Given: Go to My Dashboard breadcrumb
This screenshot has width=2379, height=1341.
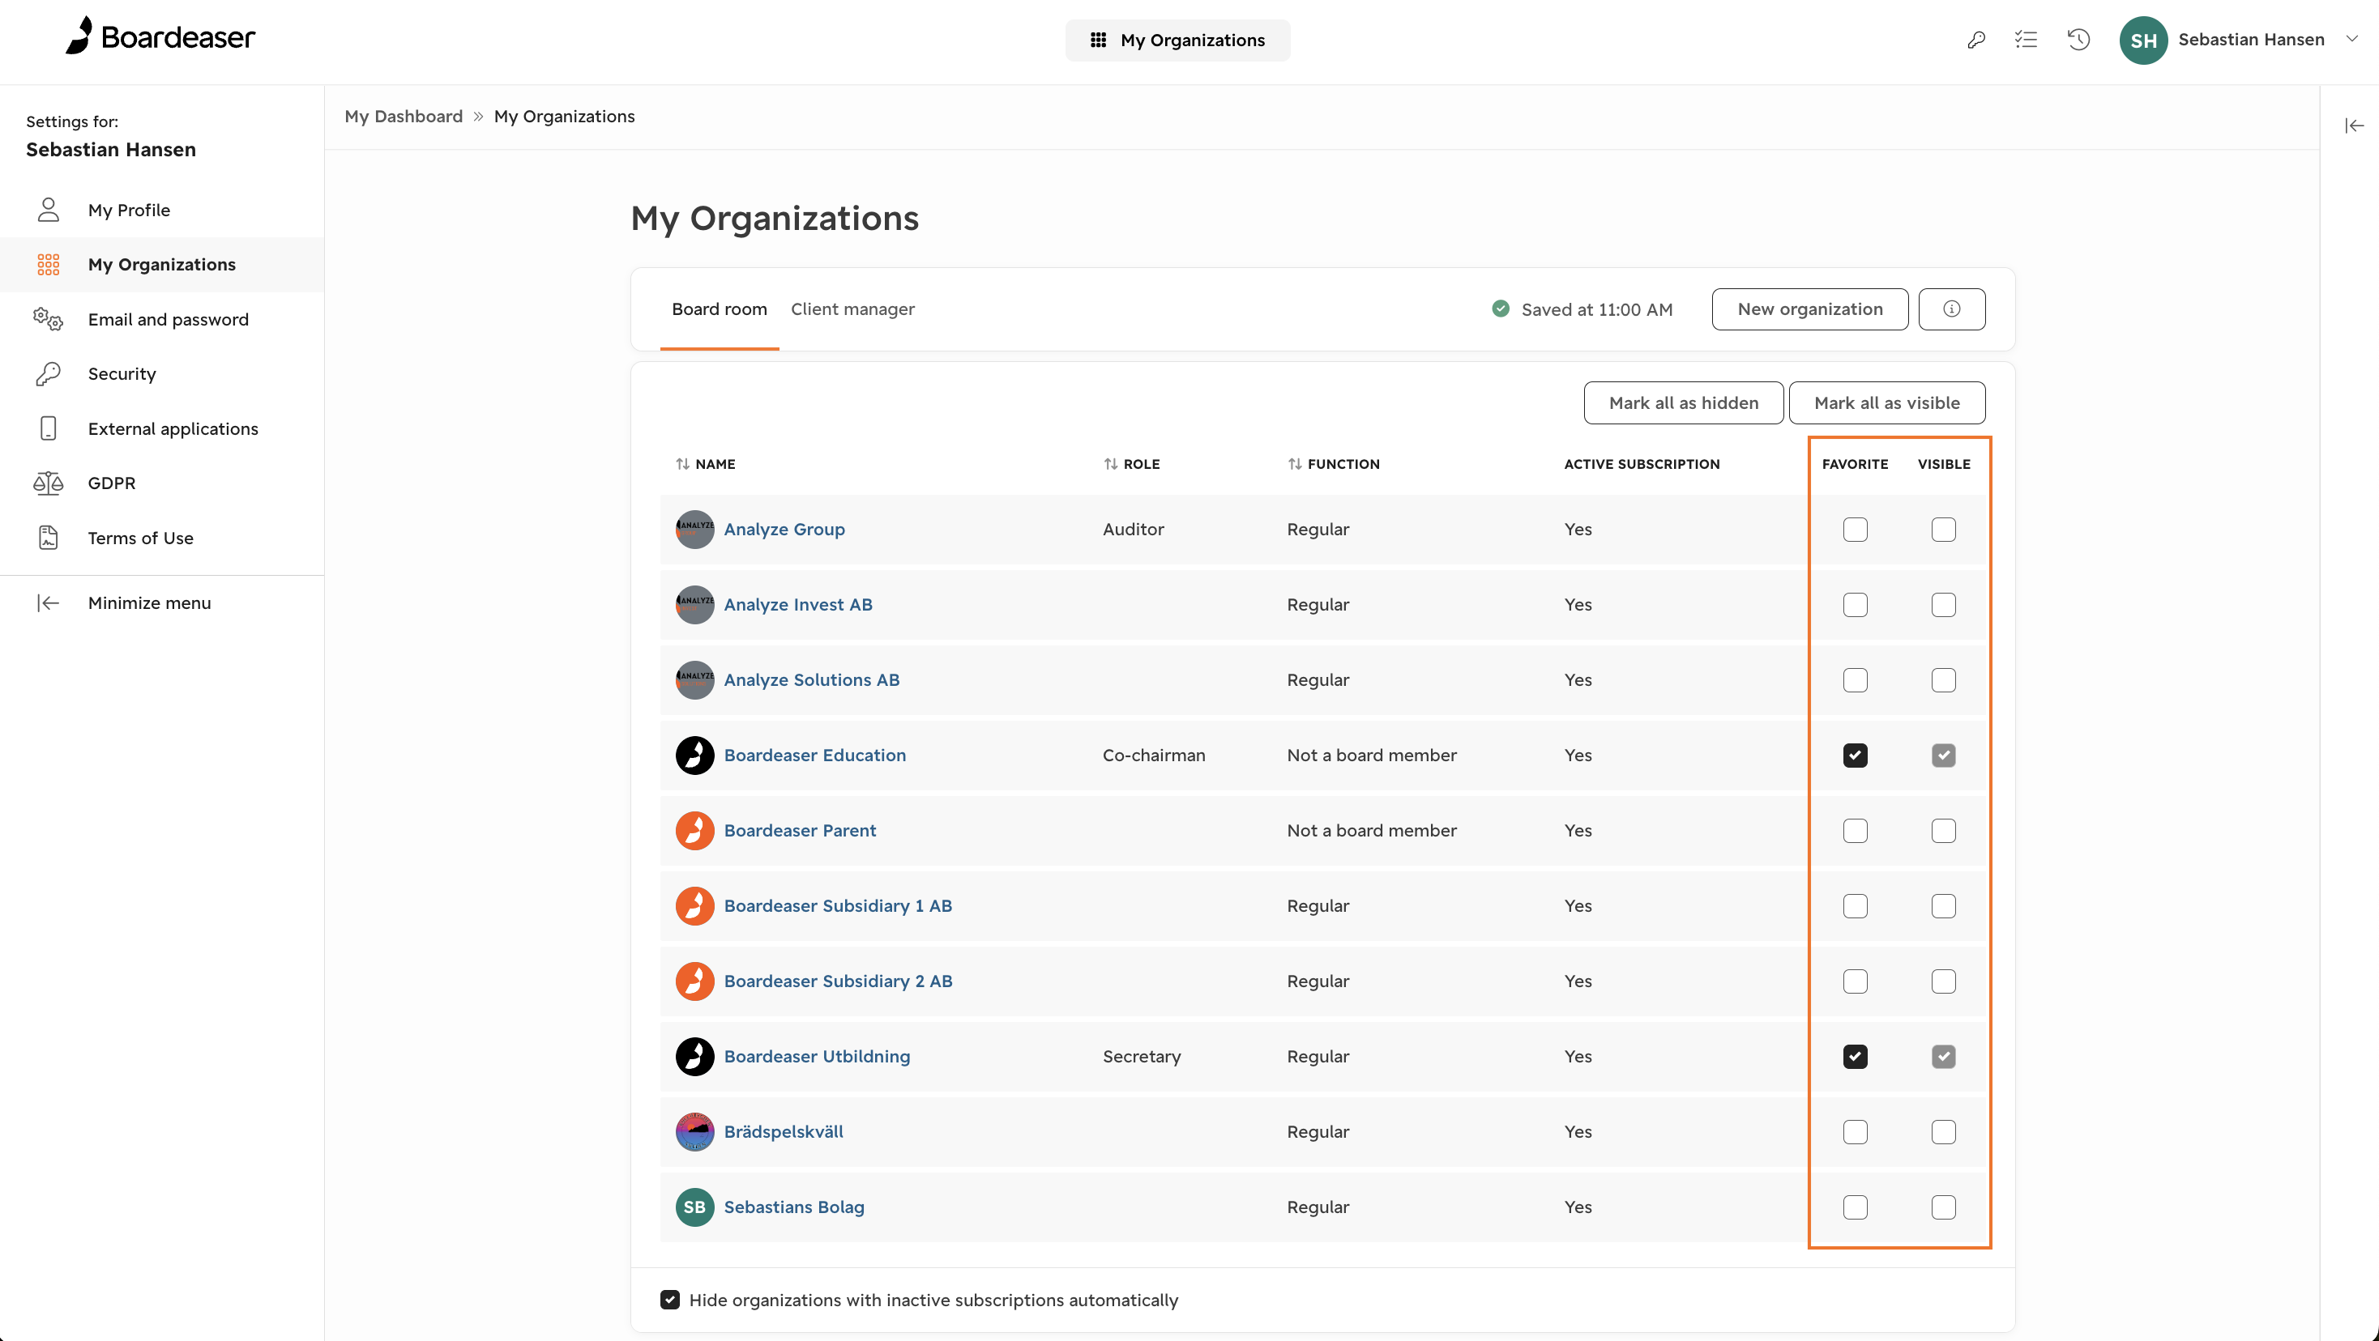Looking at the screenshot, I should point(404,117).
